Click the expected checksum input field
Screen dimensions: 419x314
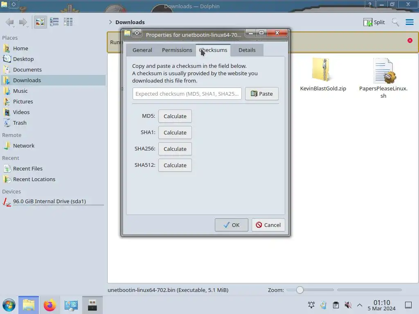click(187, 94)
